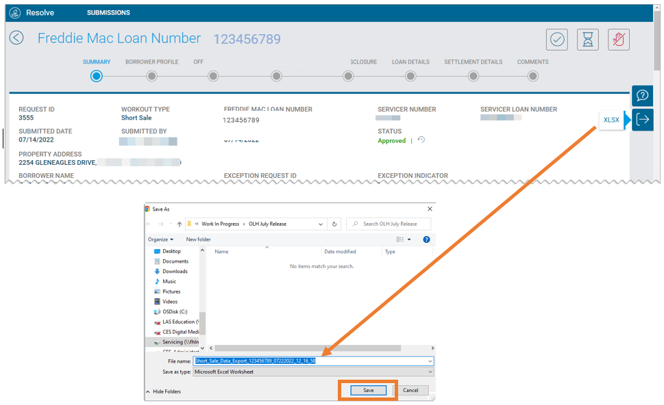The image size is (664, 405).
Task: Open the COMMENTS step label
Action: (x=532, y=62)
